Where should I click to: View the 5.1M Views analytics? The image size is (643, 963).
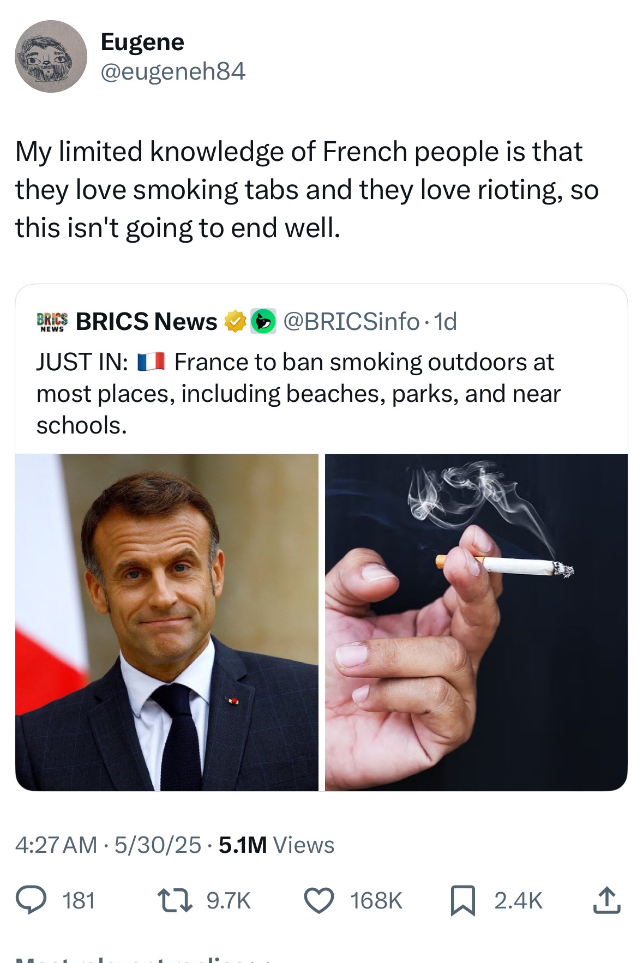point(277,845)
